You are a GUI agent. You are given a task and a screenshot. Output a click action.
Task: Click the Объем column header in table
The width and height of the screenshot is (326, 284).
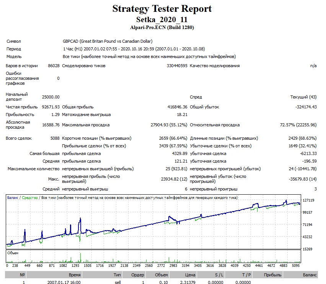pyautogui.click(x=158, y=275)
